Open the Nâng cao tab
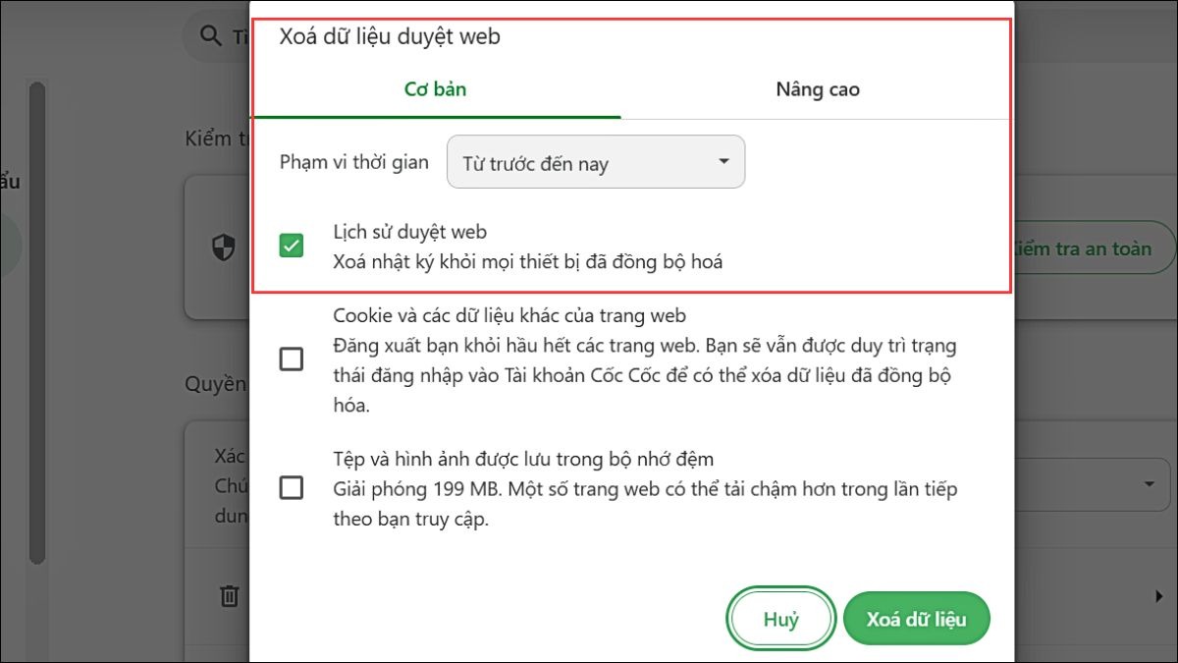The image size is (1178, 663). 818,89
